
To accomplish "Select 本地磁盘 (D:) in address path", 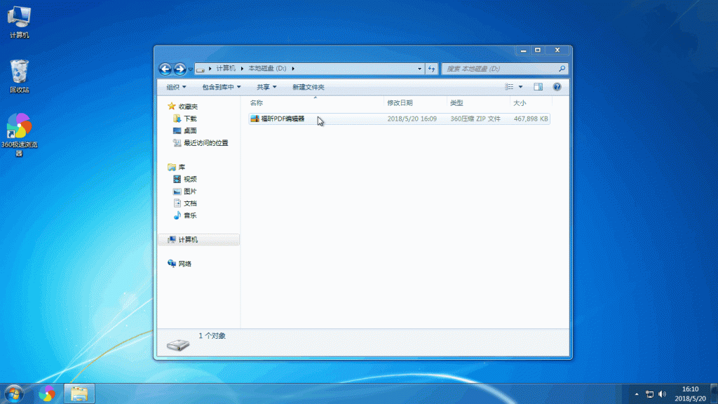I will (267, 68).
